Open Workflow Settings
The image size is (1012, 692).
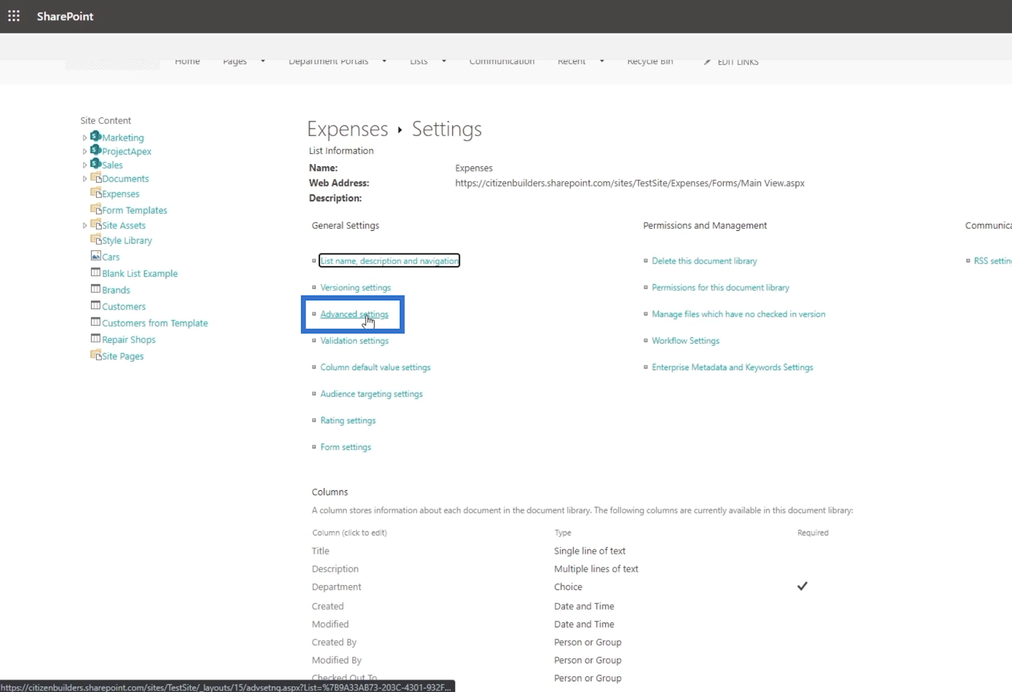click(x=686, y=340)
